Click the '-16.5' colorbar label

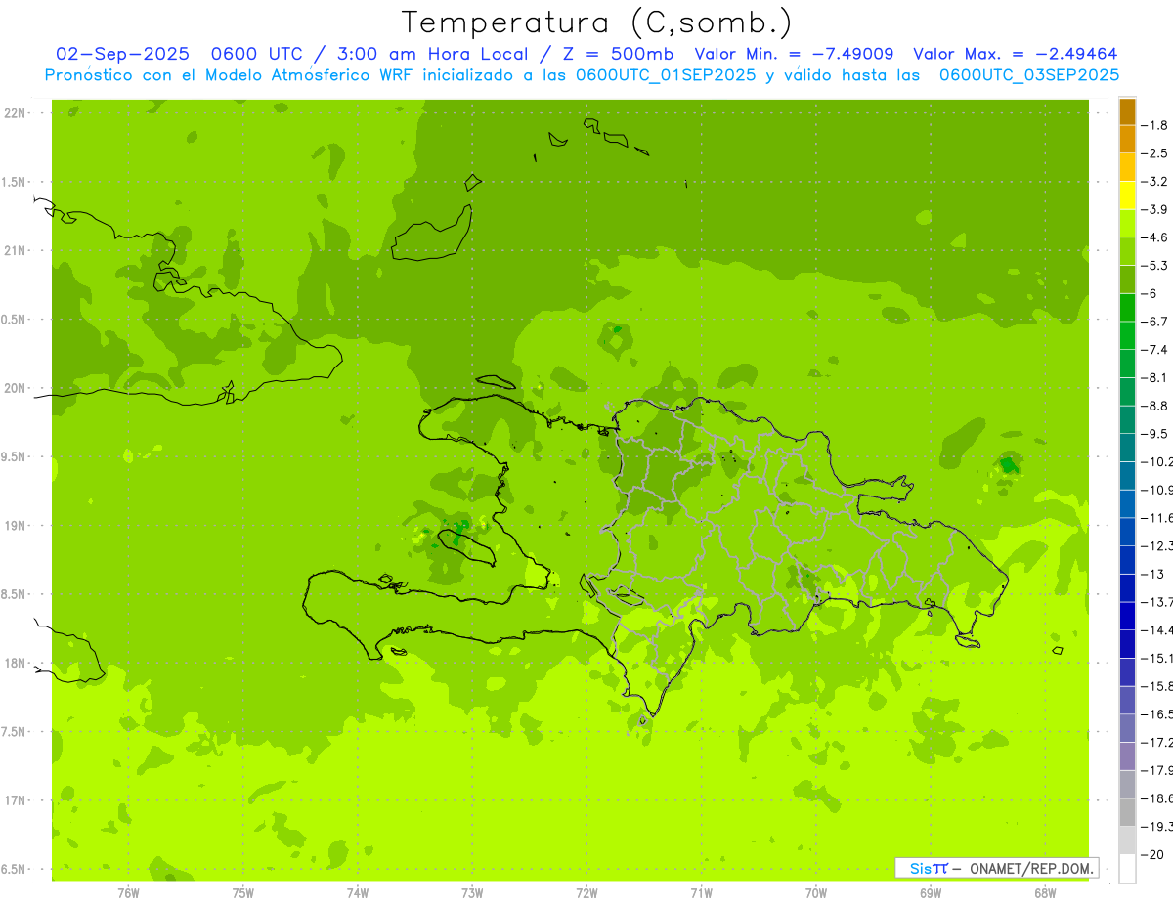(x=1157, y=714)
